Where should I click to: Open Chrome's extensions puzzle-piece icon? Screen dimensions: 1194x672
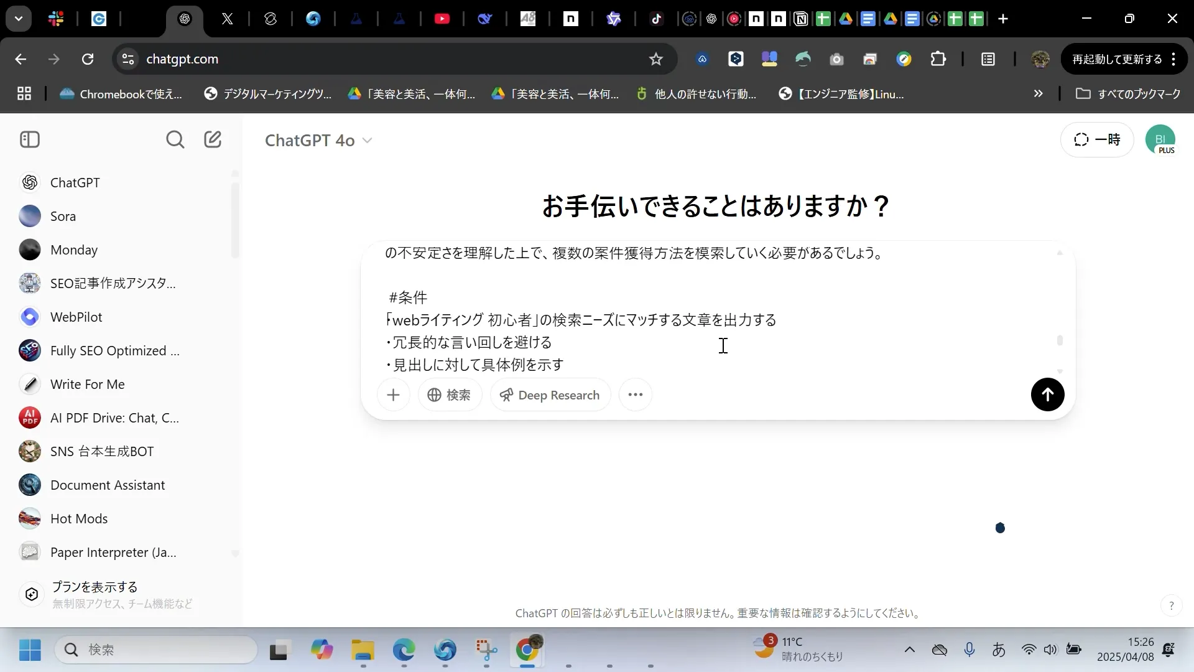click(x=938, y=59)
